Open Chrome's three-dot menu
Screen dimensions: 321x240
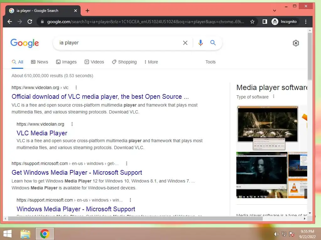tap(306, 22)
